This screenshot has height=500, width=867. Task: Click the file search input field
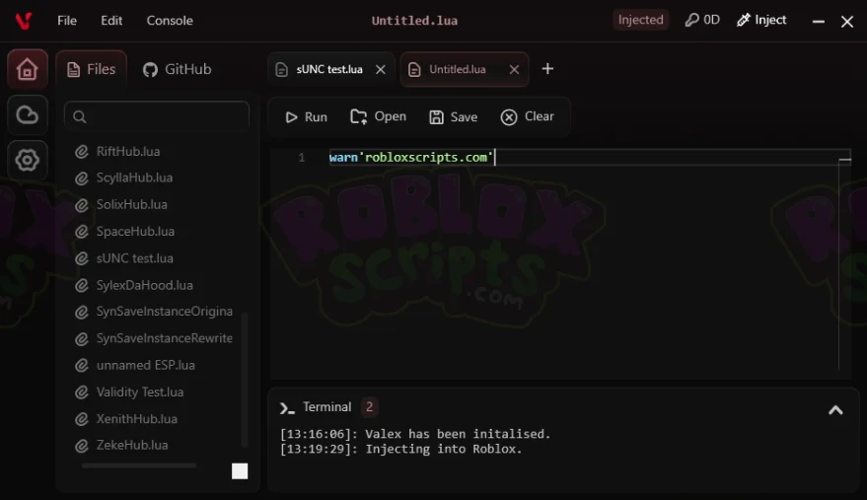pyautogui.click(x=157, y=116)
